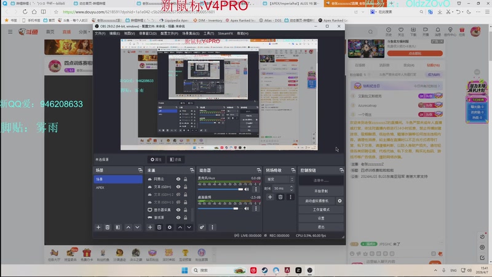Enable 工作室模式 studio mode button
Image resolution: width=492 pixels, height=277 pixels.
pyautogui.click(x=321, y=209)
